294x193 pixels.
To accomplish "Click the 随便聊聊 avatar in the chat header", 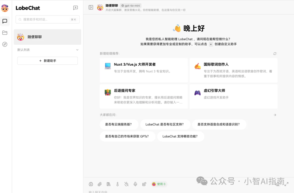I will pos(100,8).
